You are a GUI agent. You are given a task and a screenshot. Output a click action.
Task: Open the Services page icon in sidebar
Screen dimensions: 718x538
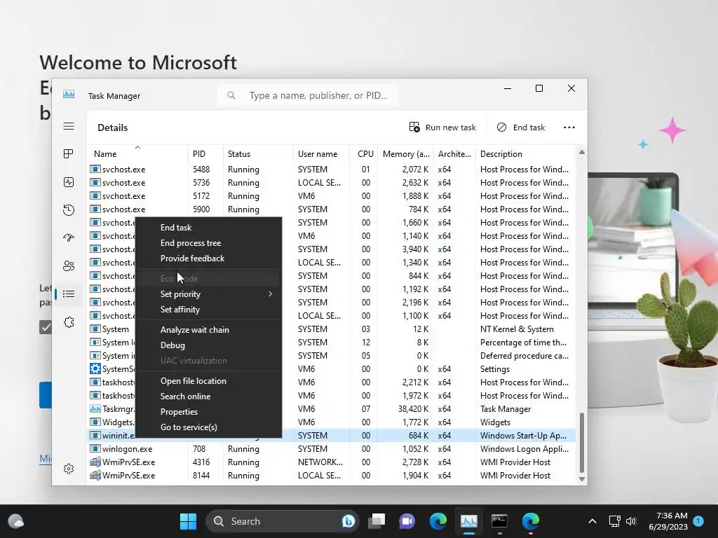[x=69, y=322]
